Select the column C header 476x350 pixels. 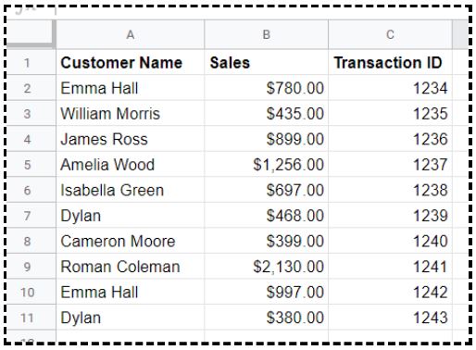(x=390, y=34)
